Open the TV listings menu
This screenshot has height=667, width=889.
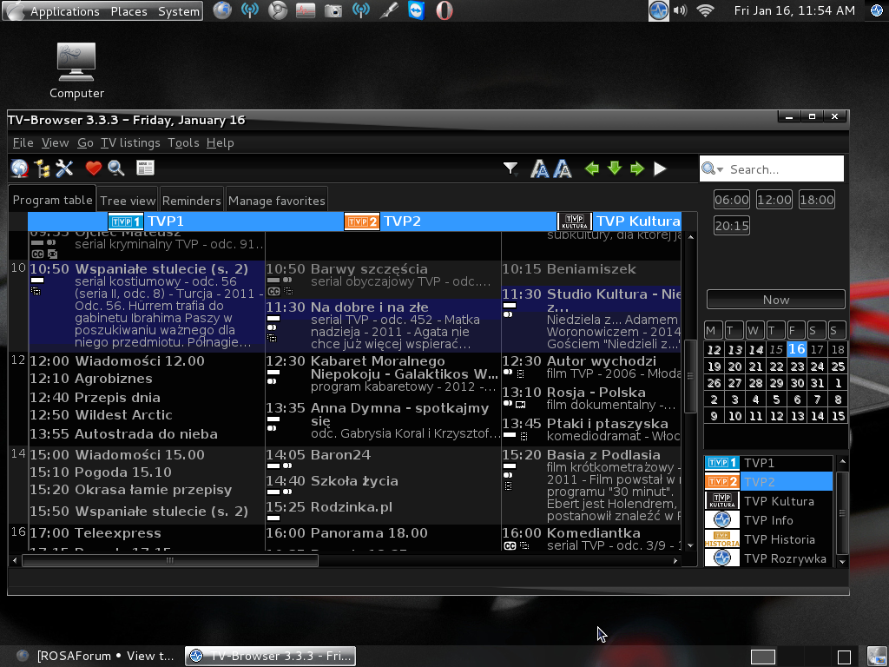click(130, 143)
